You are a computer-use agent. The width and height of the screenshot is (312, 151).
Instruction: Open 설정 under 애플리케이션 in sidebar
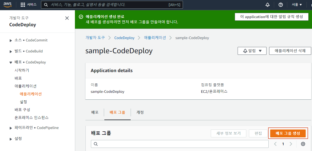23,102
